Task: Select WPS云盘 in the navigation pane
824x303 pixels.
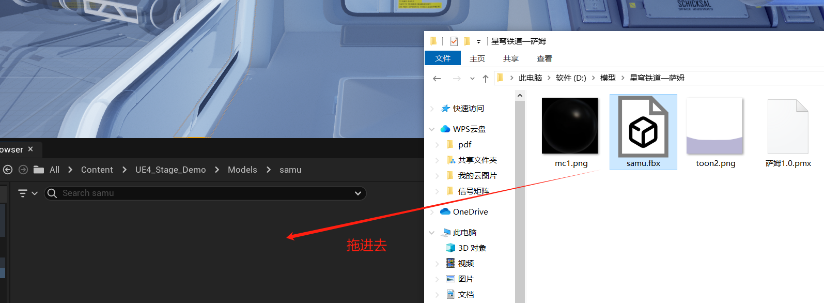Action: coord(469,129)
